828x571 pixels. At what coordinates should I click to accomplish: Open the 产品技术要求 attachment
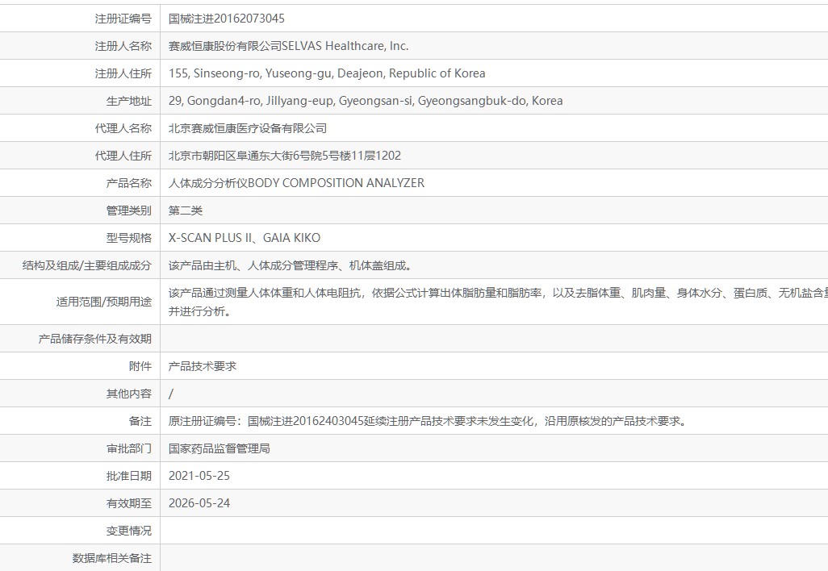203,366
